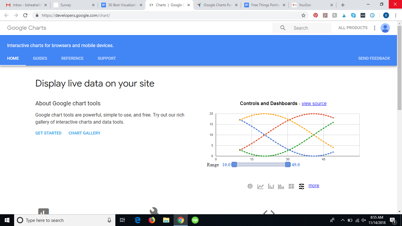The height and width of the screenshot is (226, 402).
Task: Open the Chrome three-dot menu
Action: pos(396,15)
